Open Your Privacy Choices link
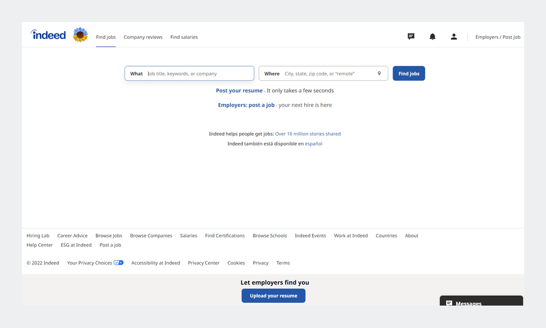 tap(90, 263)
